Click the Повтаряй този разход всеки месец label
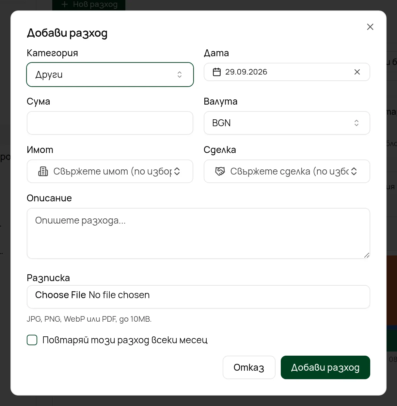 pyautogui.click(x=125, y=340)
